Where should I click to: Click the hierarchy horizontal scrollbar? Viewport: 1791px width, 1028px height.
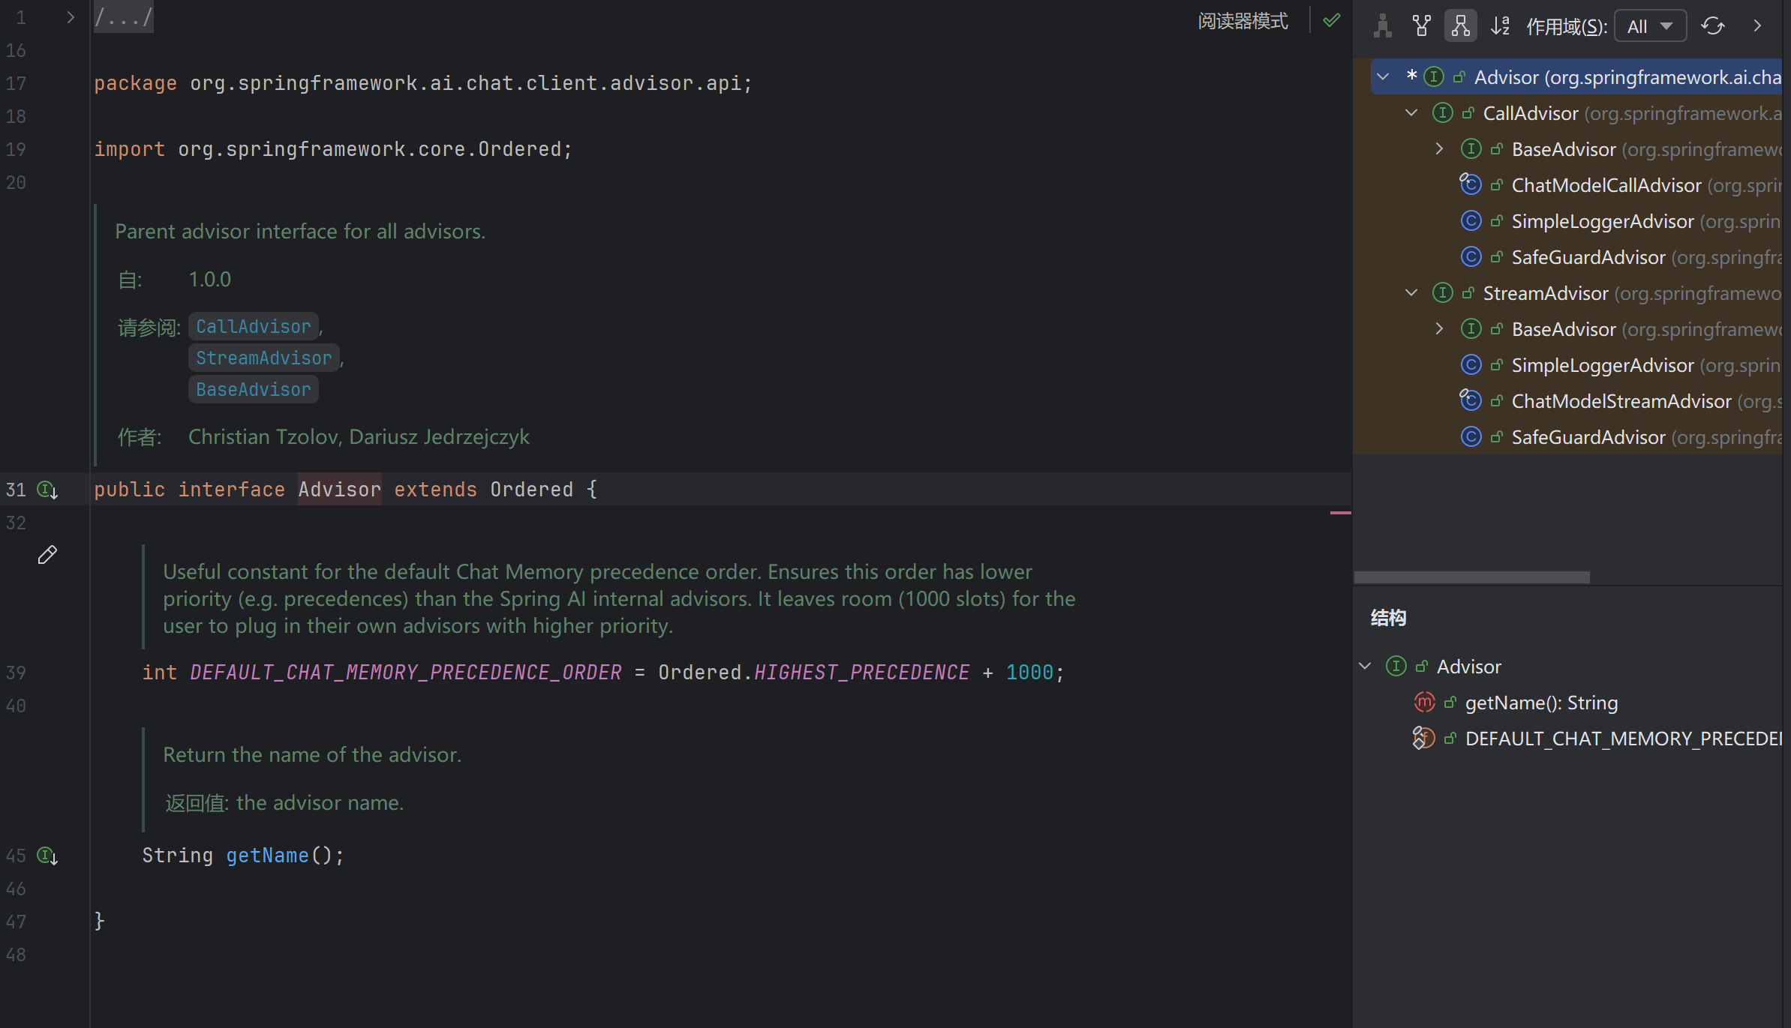[1471, 577]
